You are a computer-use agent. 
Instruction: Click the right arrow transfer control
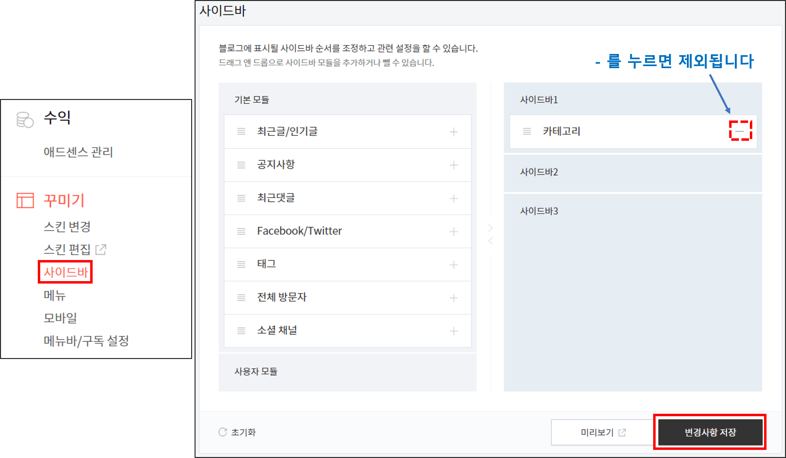(x=491, y=228)
